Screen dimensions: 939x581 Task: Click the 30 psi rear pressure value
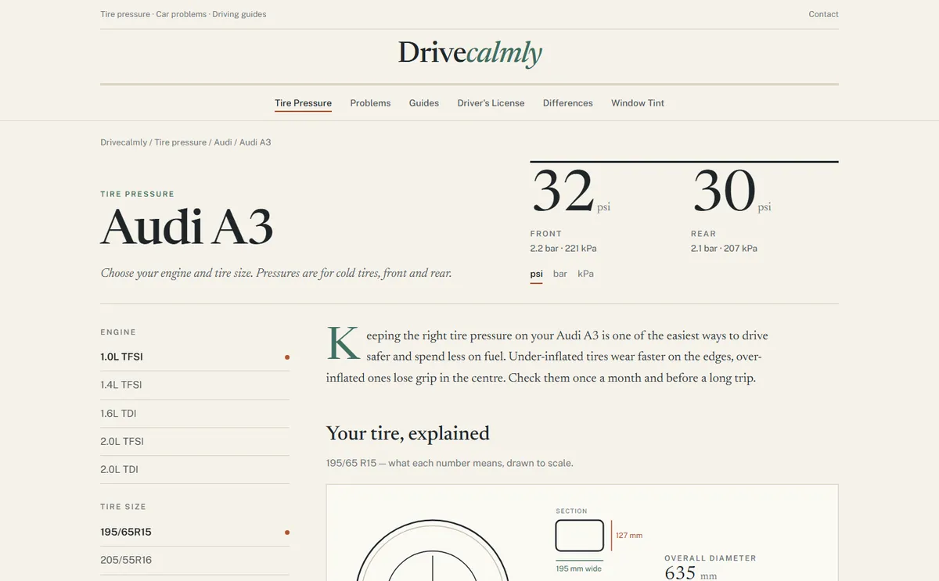732,192
